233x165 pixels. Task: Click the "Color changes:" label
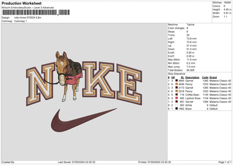pyautogui.click(x=176, y=28)
